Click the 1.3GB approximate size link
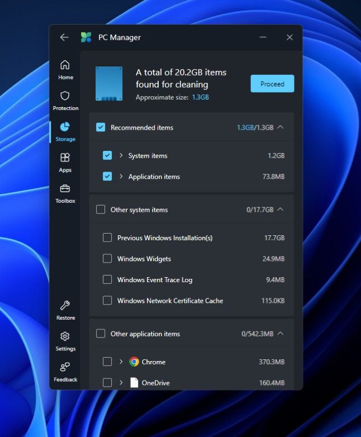361x437 pixels. tap(201, 97)
